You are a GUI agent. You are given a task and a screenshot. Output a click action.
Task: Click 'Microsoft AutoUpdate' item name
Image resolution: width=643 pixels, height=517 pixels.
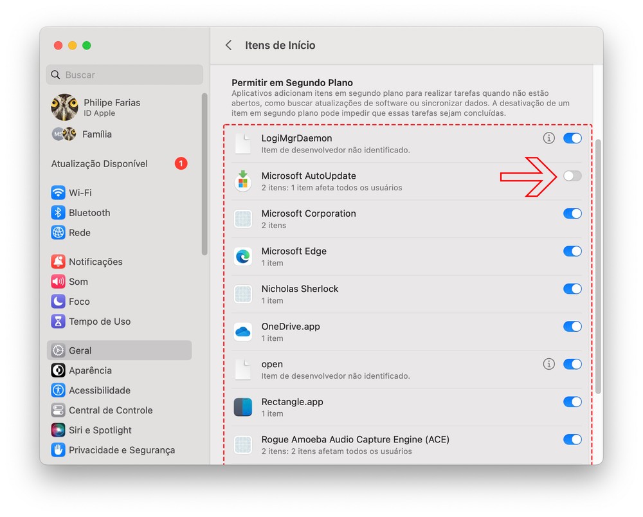click(x=309, y=176)
